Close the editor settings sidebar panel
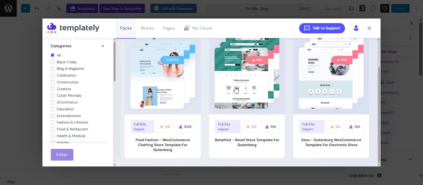 412,23
